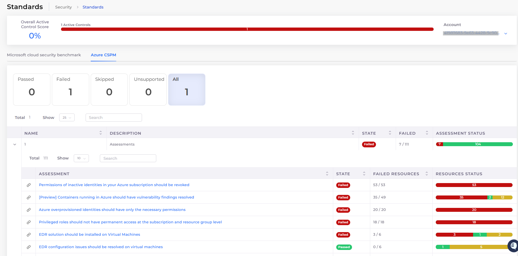518x256 pixels.
Task: Open Privileged roles permanent access assessment link
Action: (x=130, y=222)
